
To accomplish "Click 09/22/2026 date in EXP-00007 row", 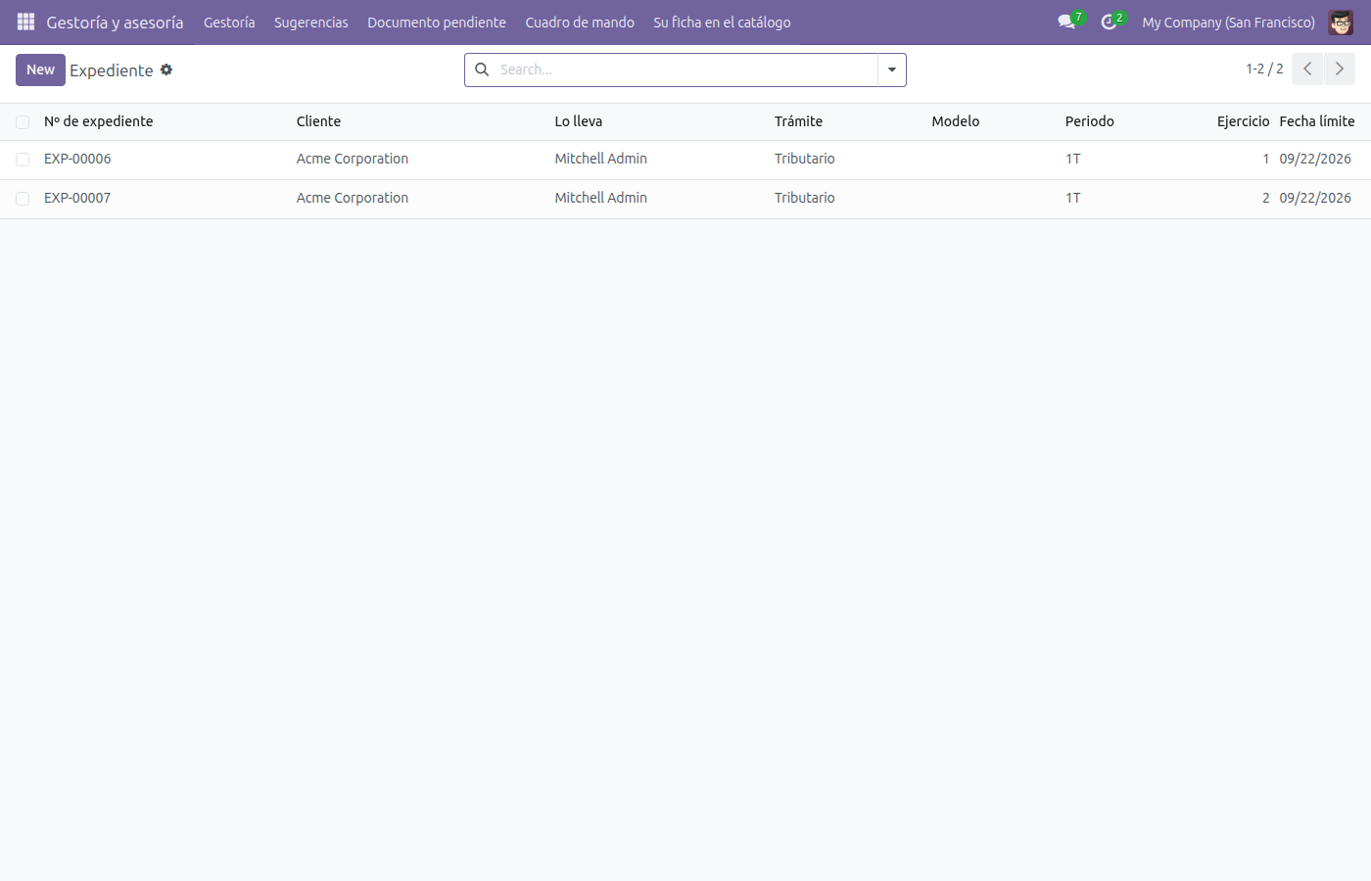I will (1315, 198).
